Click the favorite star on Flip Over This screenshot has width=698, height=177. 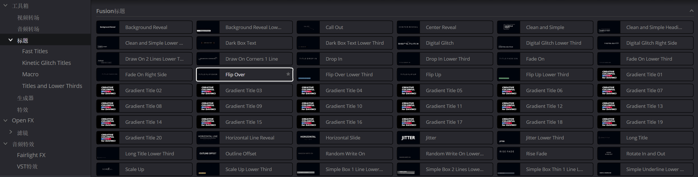tap(288, 74)
